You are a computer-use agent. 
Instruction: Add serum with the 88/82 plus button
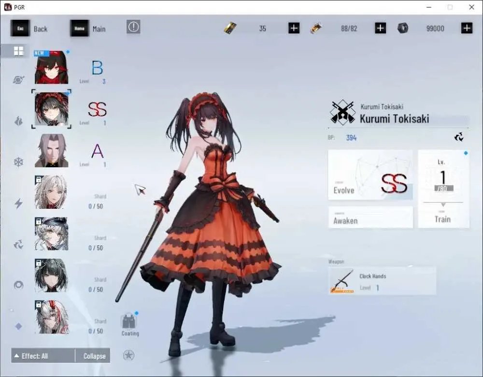coord(381,29)
